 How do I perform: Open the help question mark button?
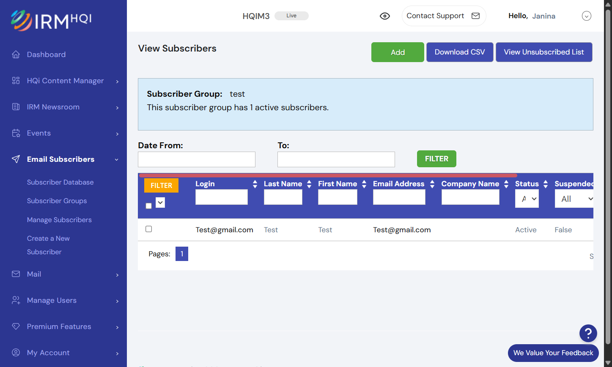pyautogui.click(x=588, y=333)
